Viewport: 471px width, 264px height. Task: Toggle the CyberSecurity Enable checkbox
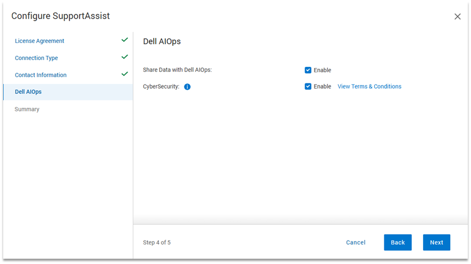[308, 87]
